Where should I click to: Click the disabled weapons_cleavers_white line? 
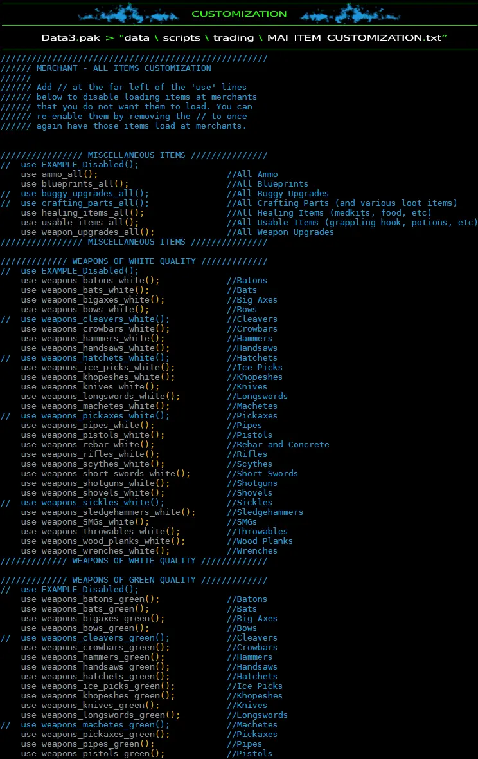95,319
